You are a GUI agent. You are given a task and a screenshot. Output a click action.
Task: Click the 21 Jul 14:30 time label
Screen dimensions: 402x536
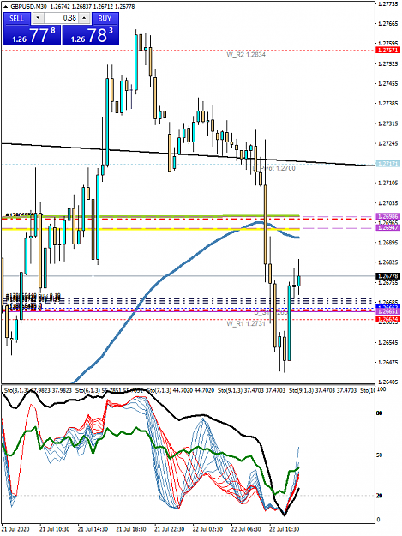[x=93, y=529]
